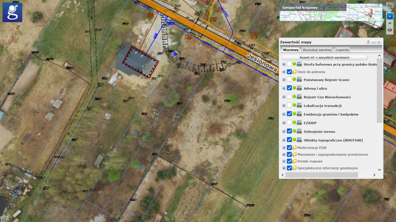This screenshot has width=396, height=222.
Task: Select the blue highlighted small-dot button
Action: pyautogui.click(x=390, y=16)
